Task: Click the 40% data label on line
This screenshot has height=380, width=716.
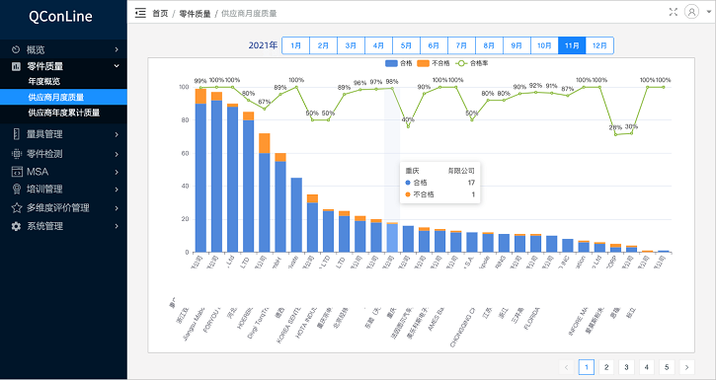Action: [x=408, y=119]
